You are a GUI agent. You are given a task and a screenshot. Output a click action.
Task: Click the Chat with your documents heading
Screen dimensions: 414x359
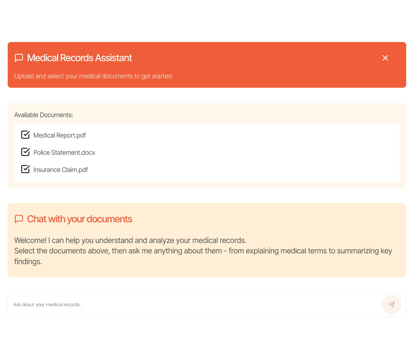click(x=80, y=219)
